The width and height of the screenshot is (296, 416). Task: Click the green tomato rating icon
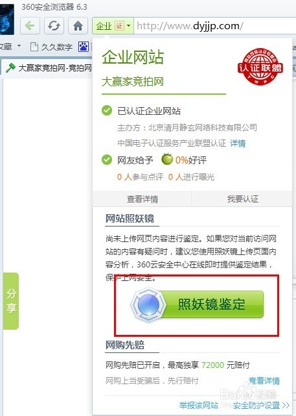pos(167,159)
